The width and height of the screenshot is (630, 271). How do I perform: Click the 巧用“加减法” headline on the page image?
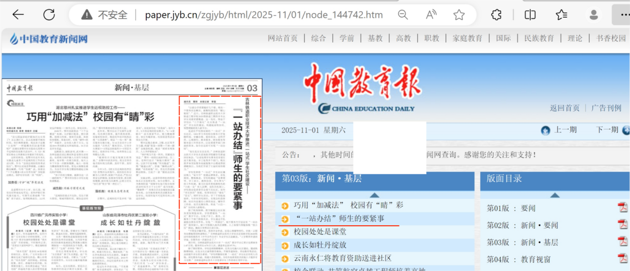point(90,117)
